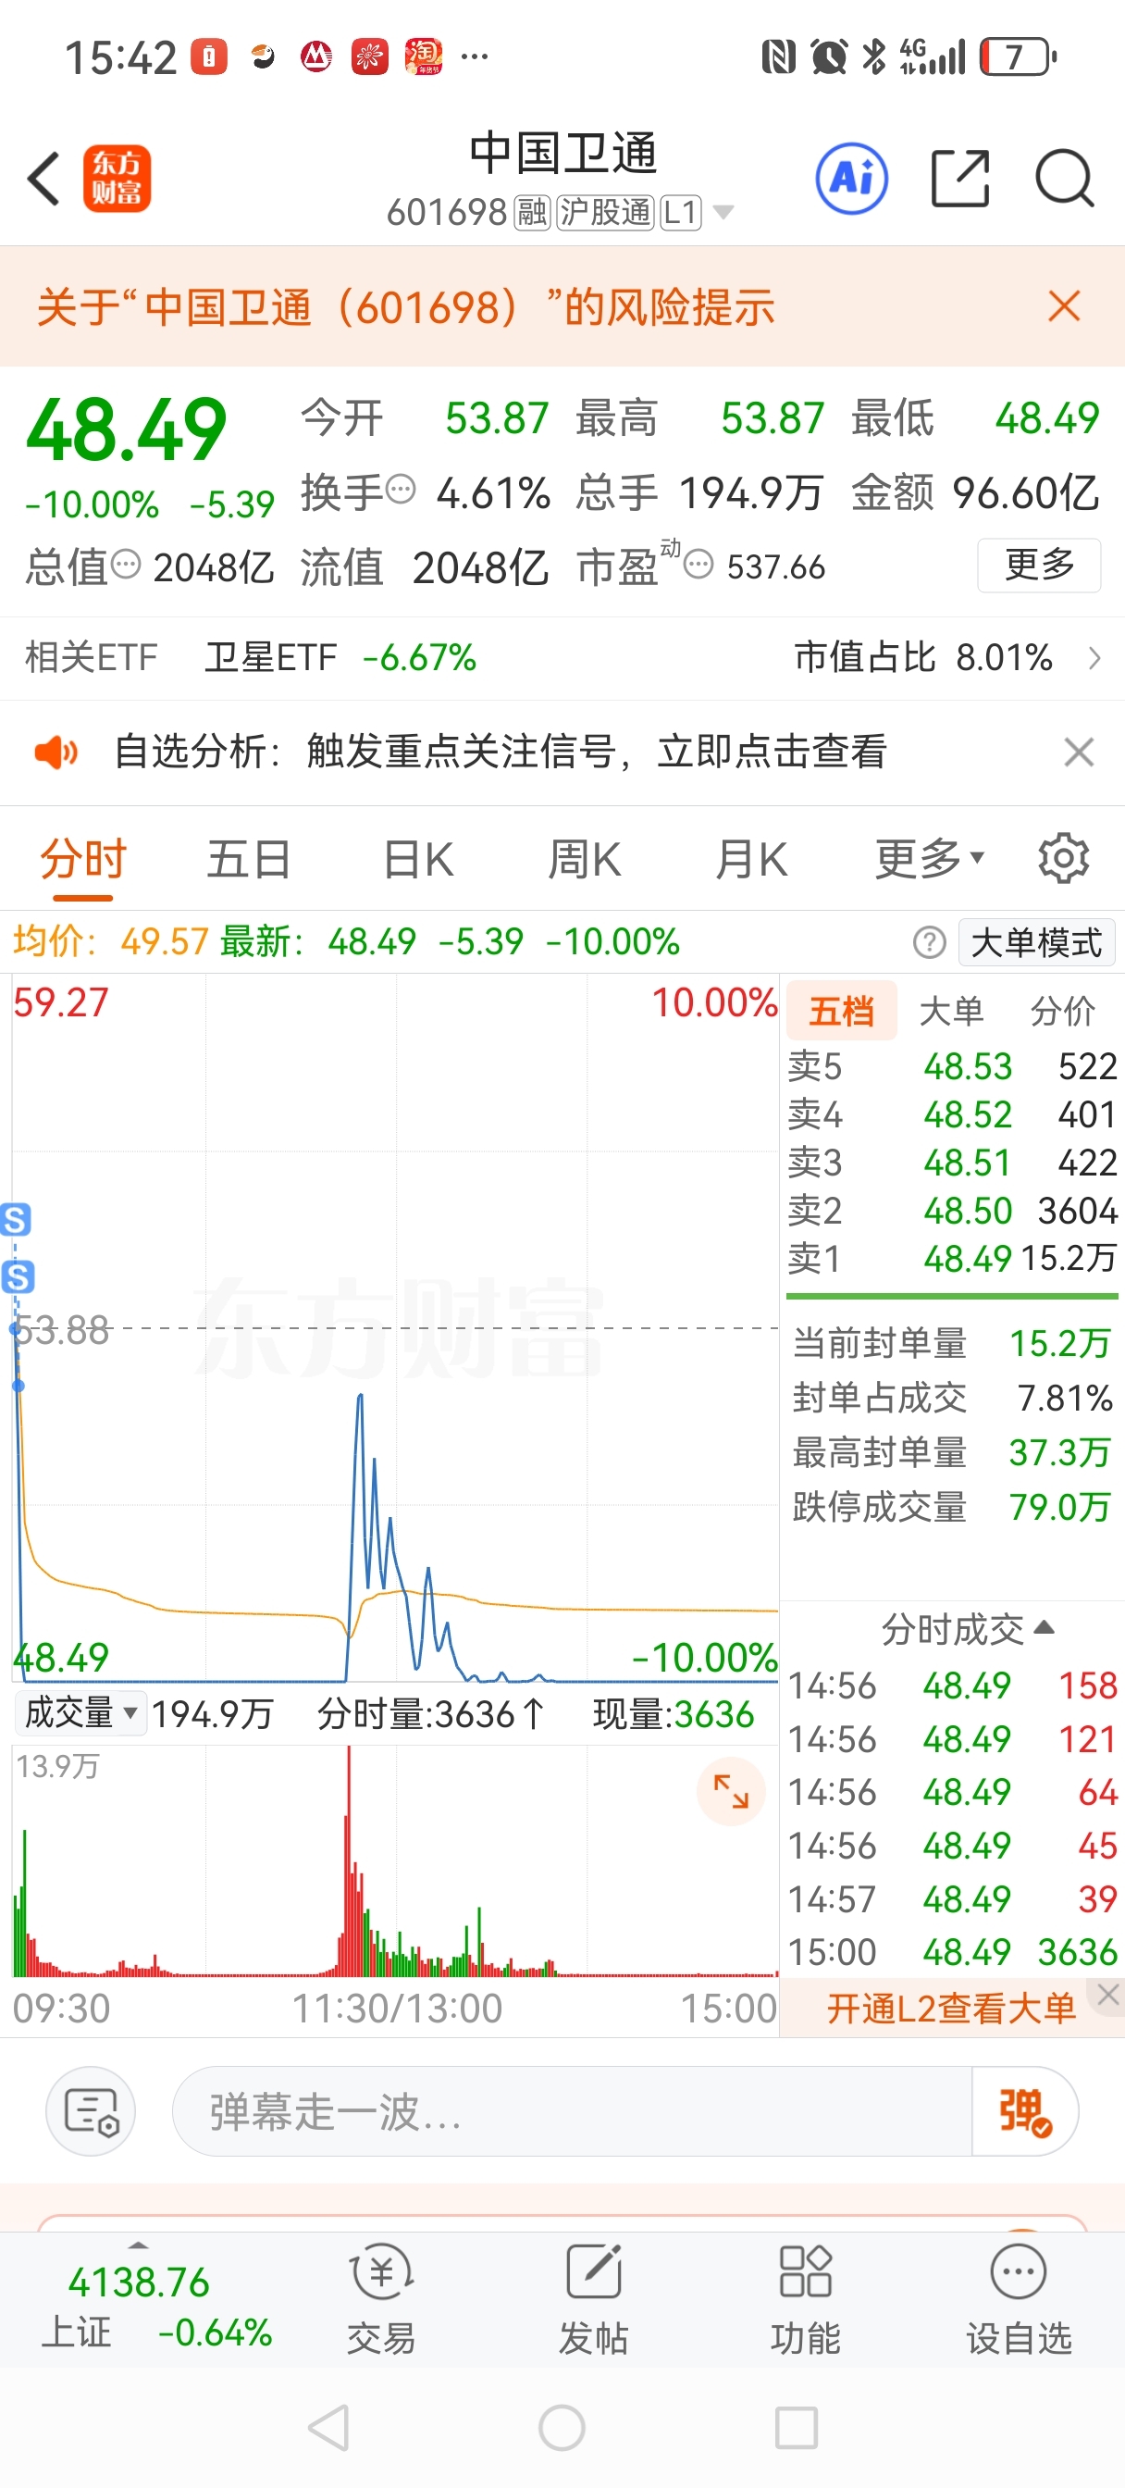Select the 分时 chart tab
Image resolution: width=1125 pixels, height=2488 pixels.
coord(83,859)
